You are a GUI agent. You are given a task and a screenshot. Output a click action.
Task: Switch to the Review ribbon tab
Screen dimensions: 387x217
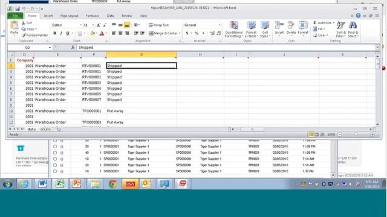pos(127,16)
